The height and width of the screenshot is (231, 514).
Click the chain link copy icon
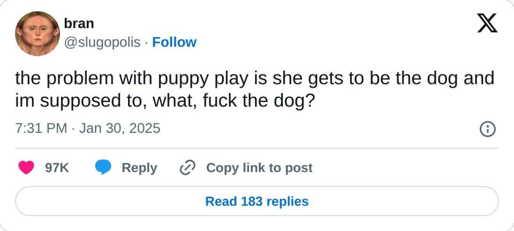pos(188,167)
